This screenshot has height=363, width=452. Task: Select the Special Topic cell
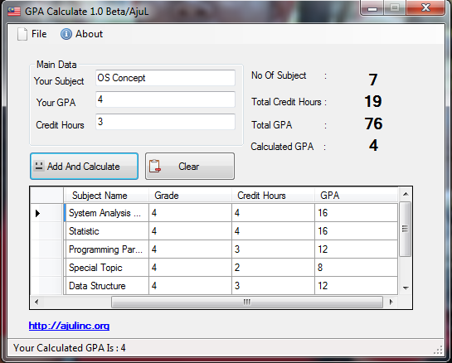tap(107, 268)
